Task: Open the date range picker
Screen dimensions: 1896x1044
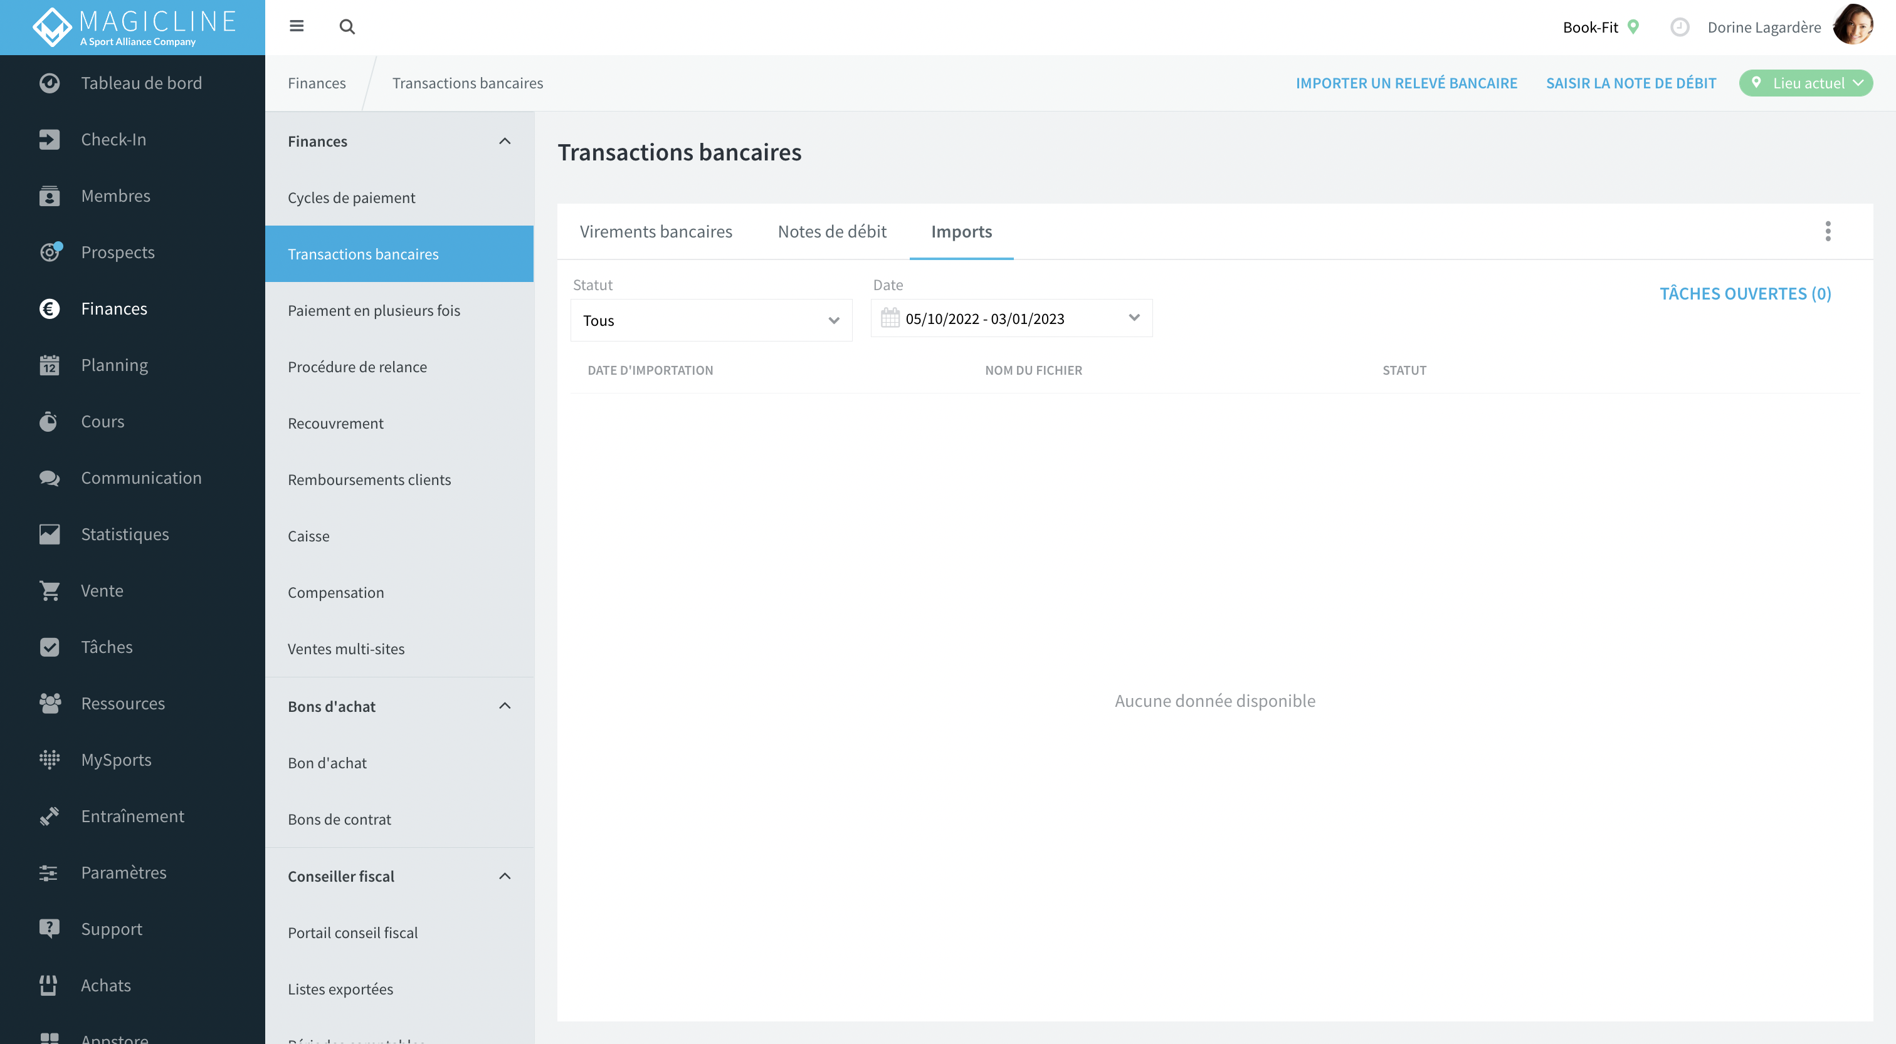Action: 1011,318
